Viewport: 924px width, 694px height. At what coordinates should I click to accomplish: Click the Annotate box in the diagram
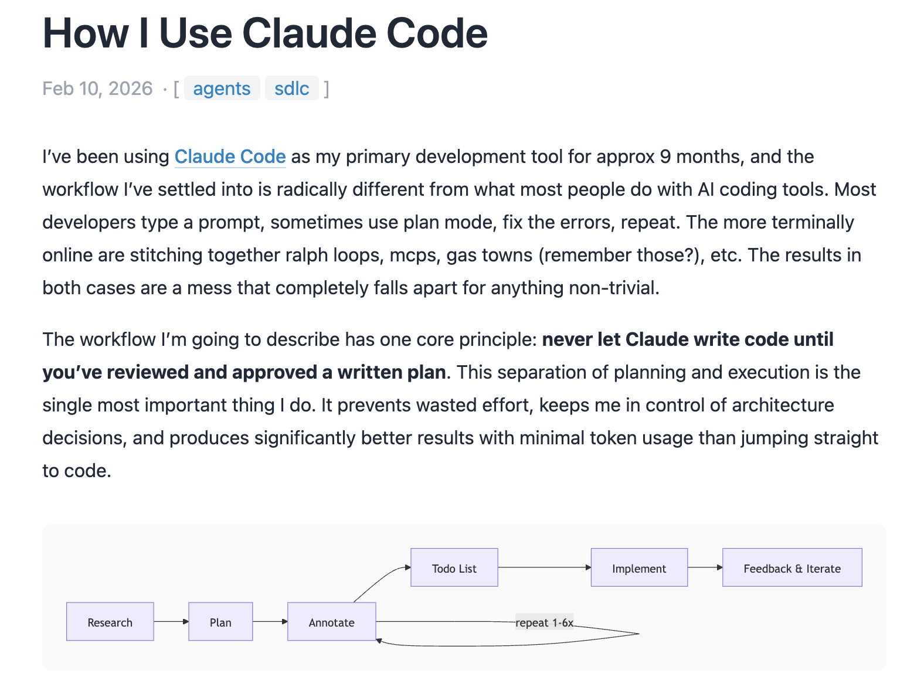click(x=331, y=622)
